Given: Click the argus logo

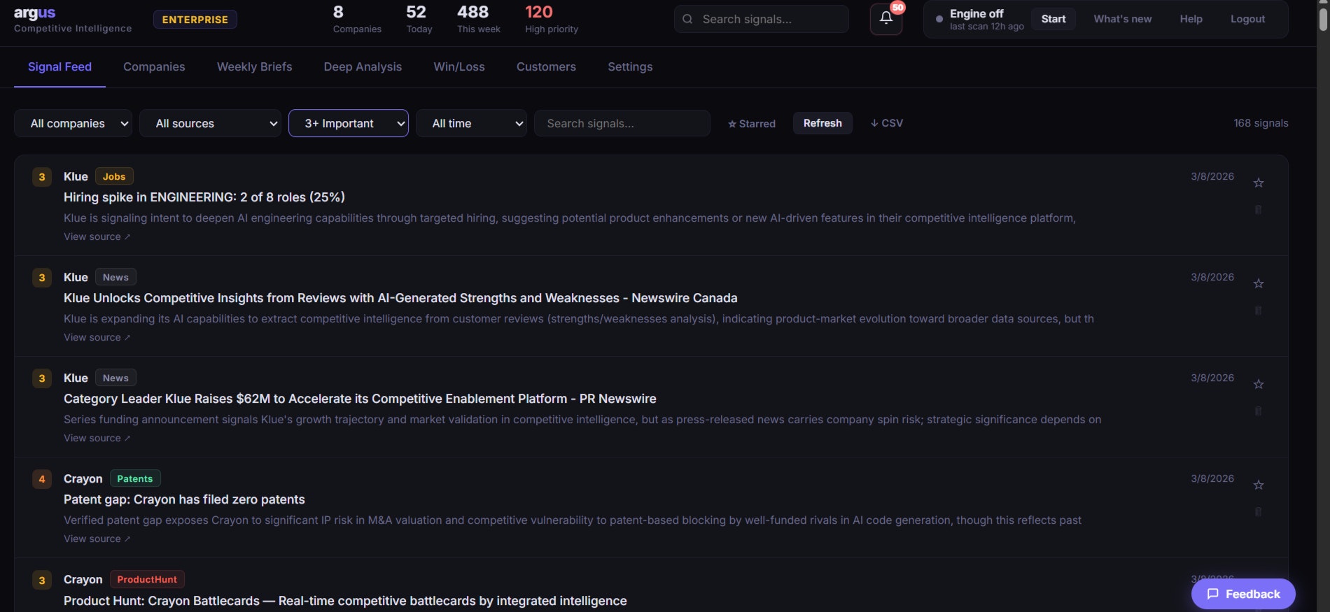Looking at the screenshot, I should click(34, 13).
